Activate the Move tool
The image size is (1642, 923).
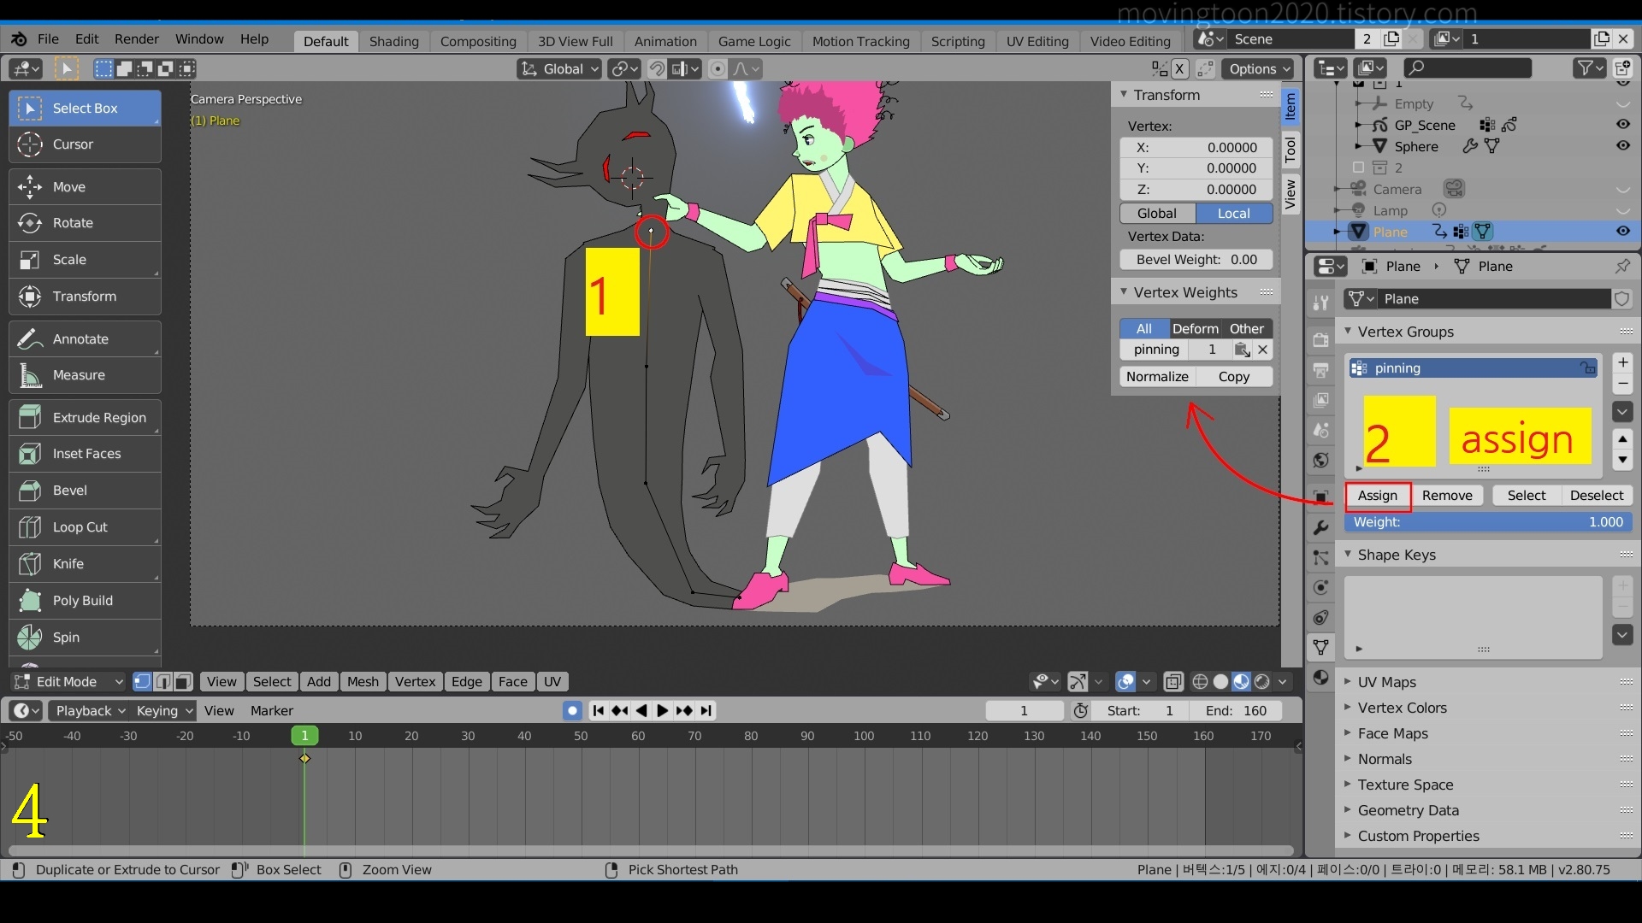click(85, 187)
